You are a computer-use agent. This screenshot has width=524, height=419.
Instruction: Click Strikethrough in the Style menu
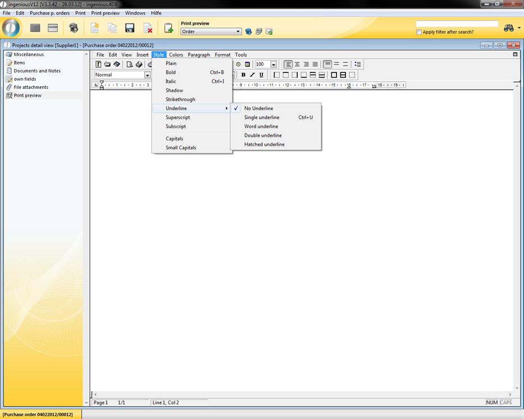click(x=180, y=99)
